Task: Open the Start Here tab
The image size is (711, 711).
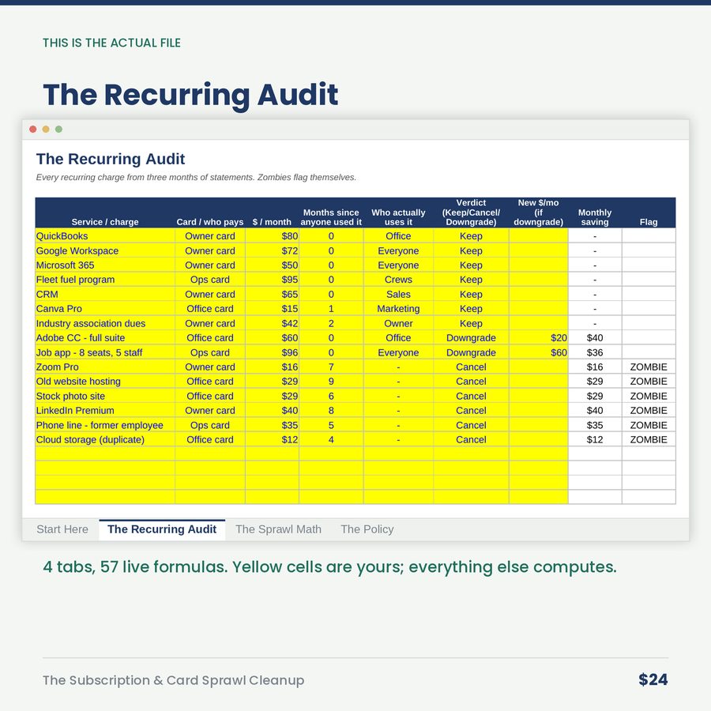Action: tap(62, 529)
